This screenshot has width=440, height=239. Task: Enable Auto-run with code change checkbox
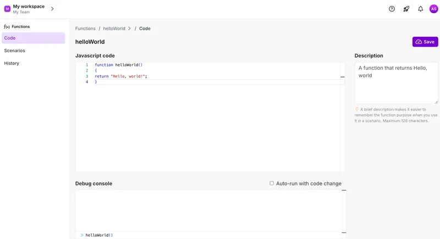pyautogui.click(x=272, y=184)
